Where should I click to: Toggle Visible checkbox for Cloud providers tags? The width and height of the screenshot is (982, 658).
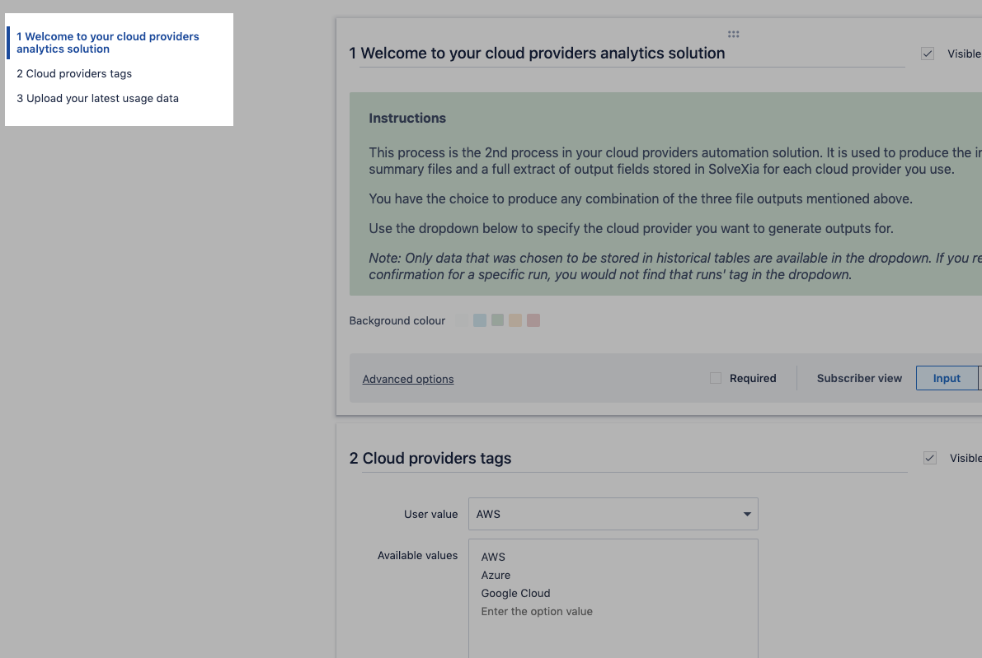tap(930, 458)
